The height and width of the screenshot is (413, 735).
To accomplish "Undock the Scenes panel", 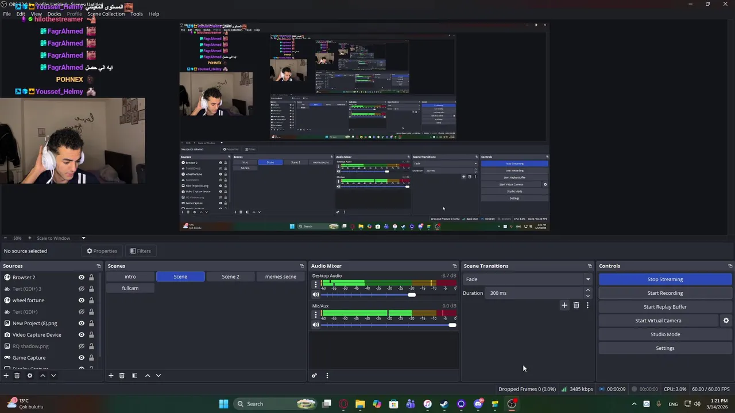I will point(301,266).
